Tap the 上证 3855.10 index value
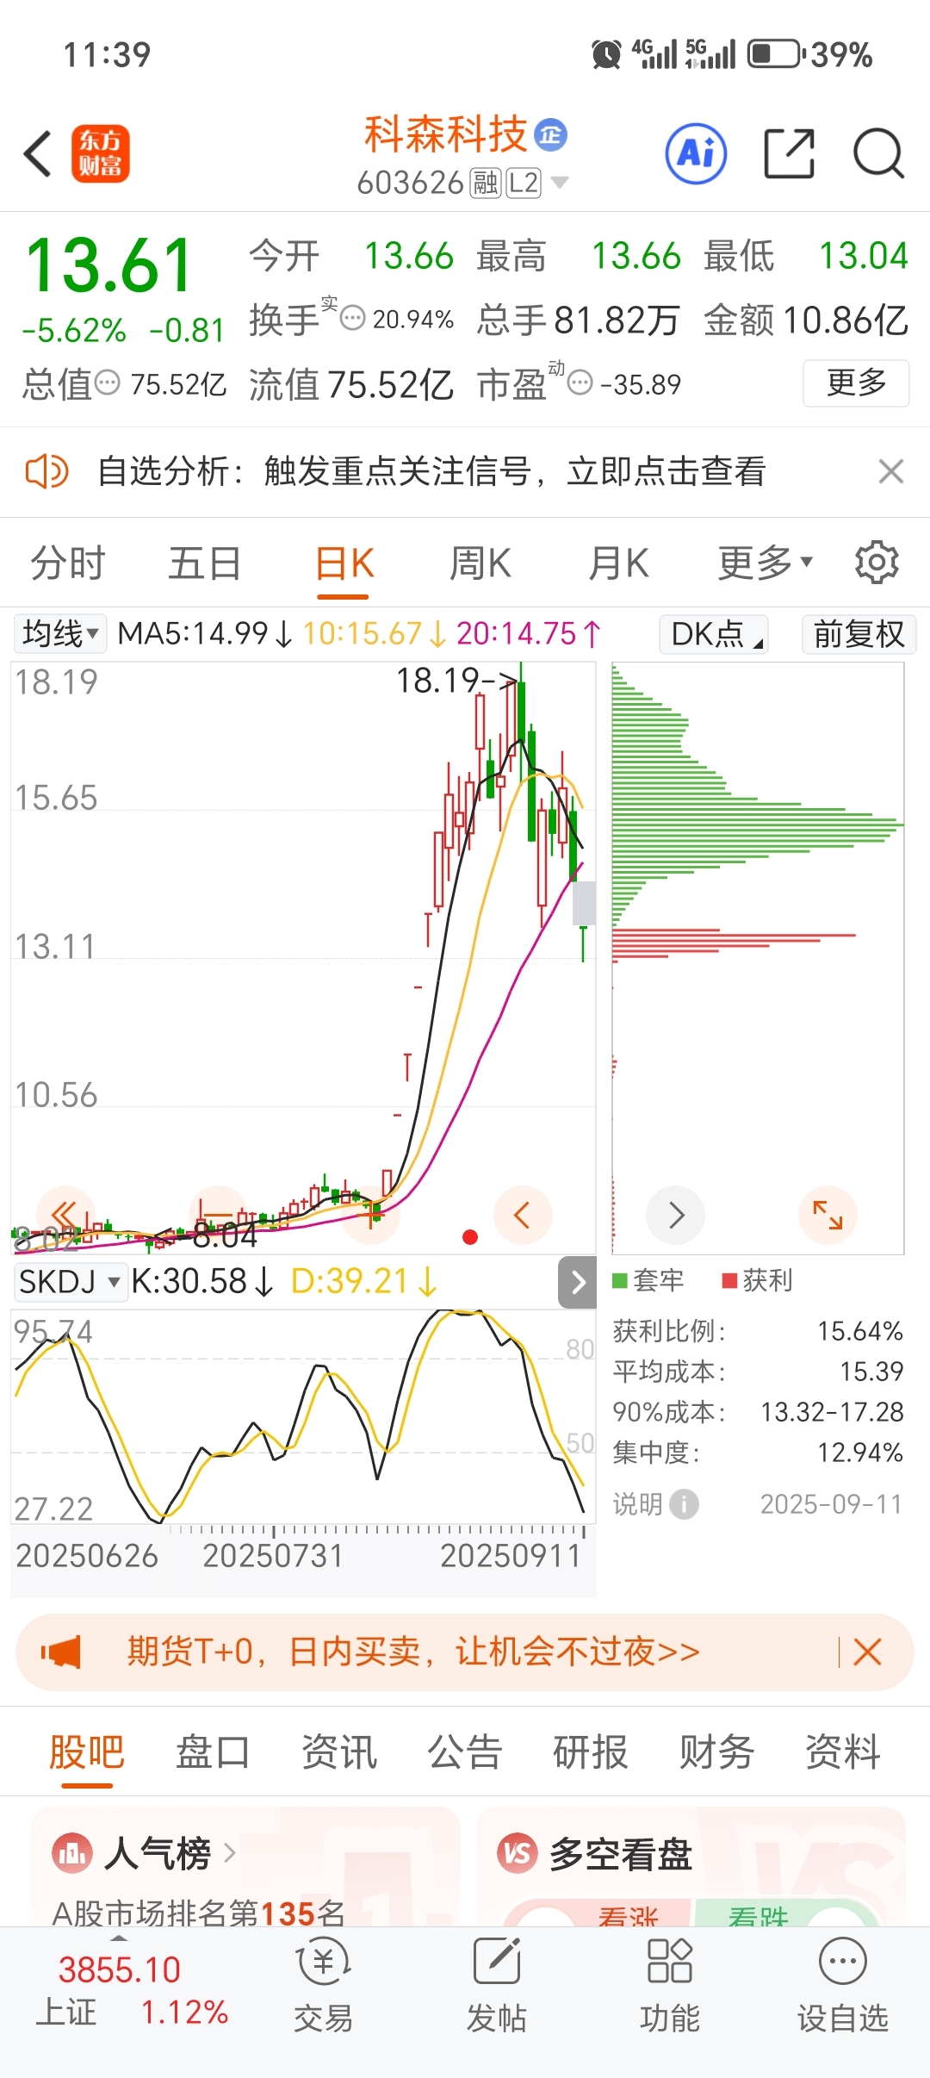Screen dimensions: 930x2078 coord(119,1970)
